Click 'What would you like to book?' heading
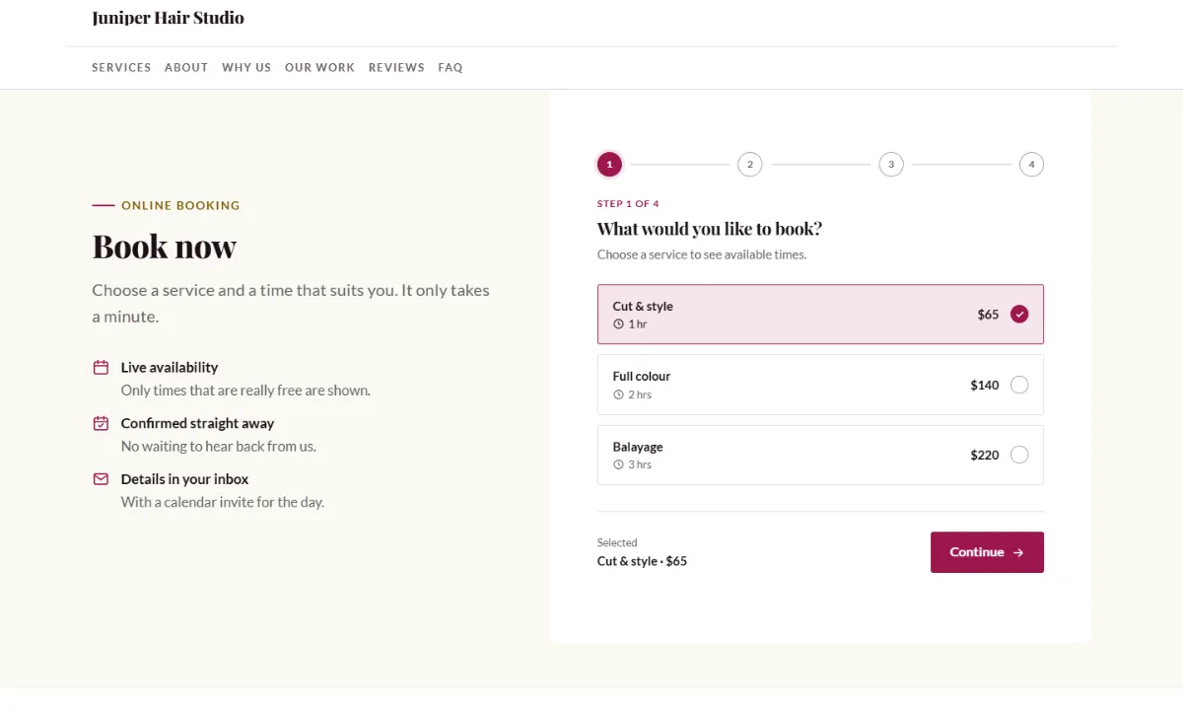1183x711 pixels. [x=710, y=229]
